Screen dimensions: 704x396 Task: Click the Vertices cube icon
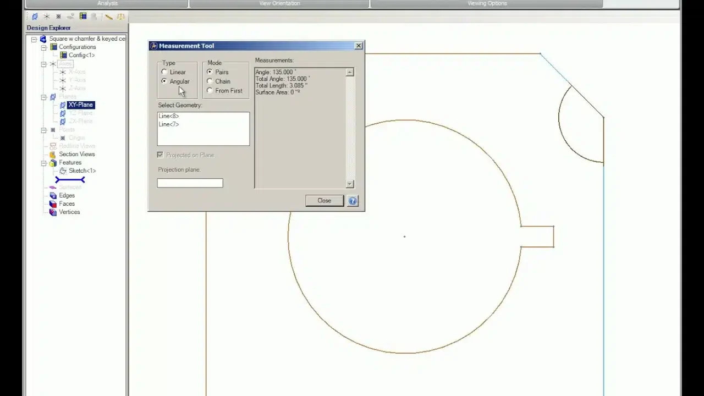(53, 212)
